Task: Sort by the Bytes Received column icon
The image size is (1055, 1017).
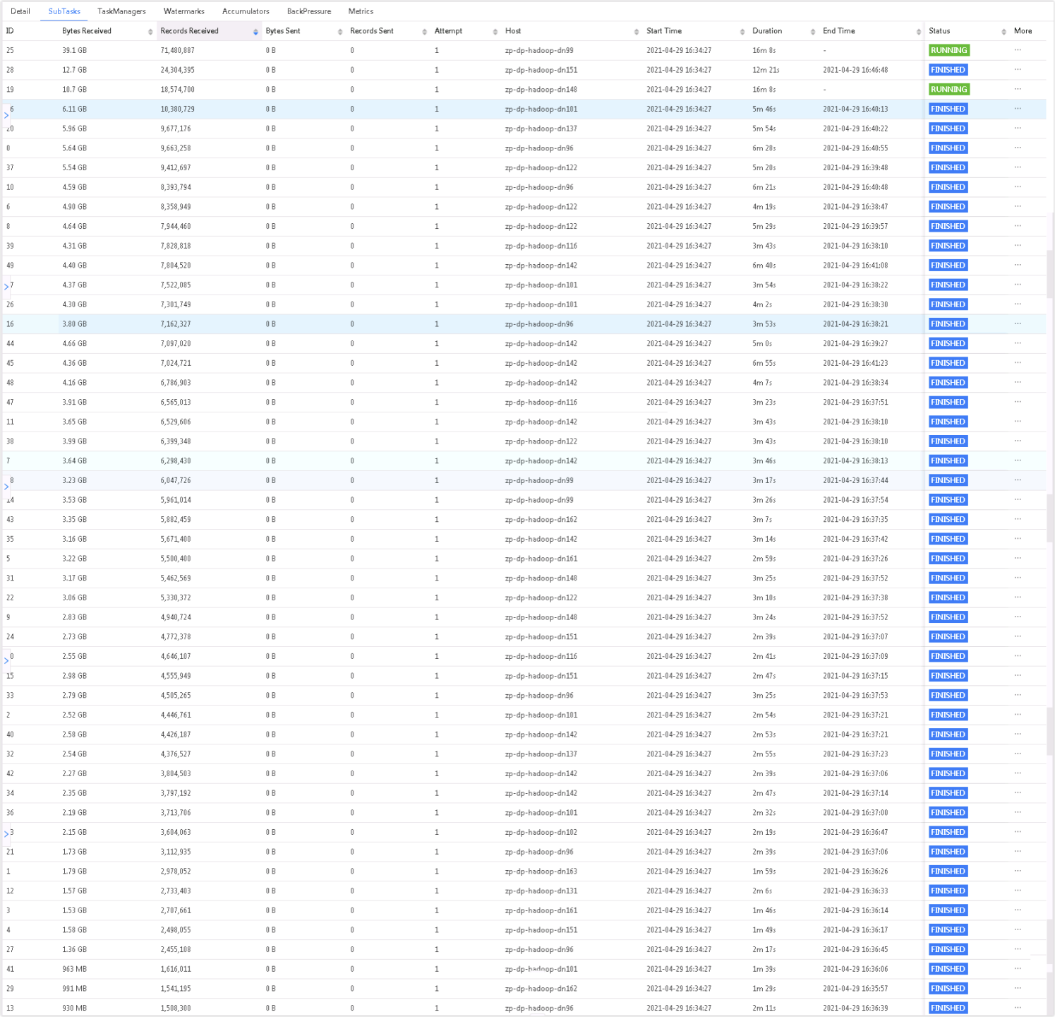Action: [150, 32]
